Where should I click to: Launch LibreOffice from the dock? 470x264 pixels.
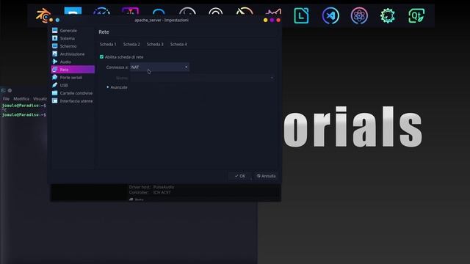click(x=301, y=15)
